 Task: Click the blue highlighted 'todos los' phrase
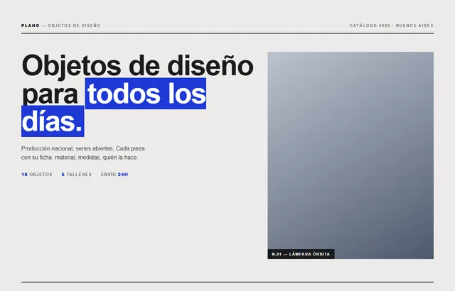146,93
